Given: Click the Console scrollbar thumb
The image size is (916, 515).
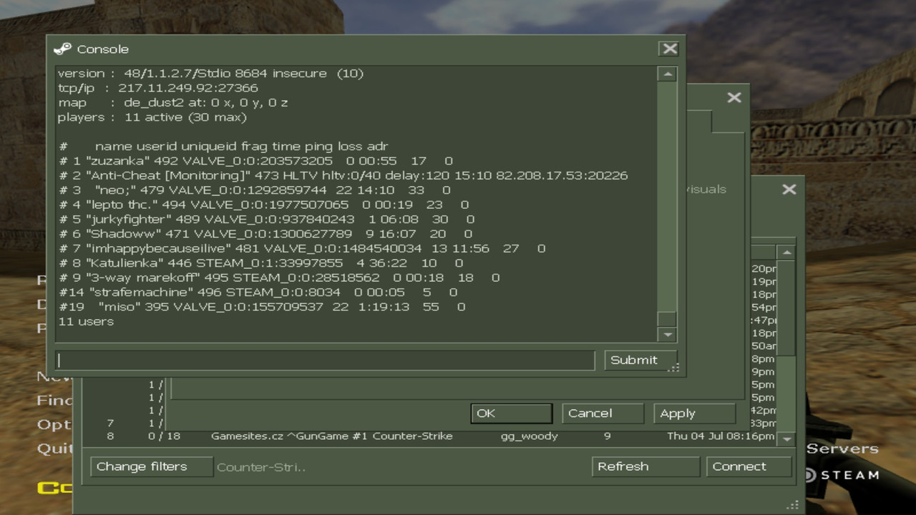Looking at the screenshot, I should [667, 318].
